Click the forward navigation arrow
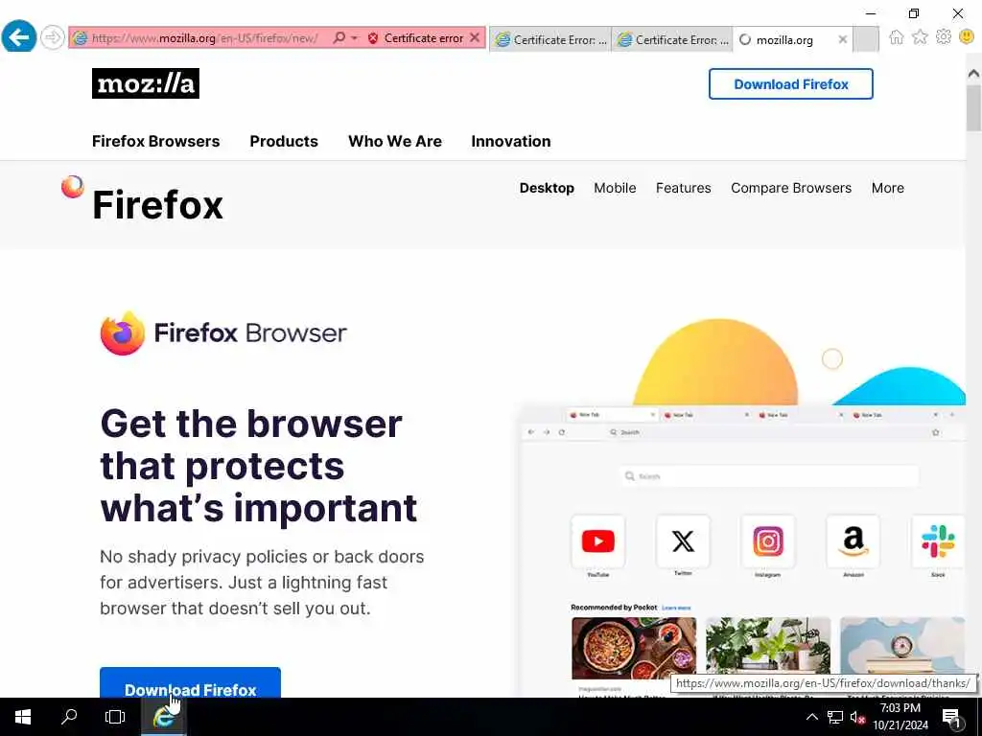The image size is (982, 736). 53,37
